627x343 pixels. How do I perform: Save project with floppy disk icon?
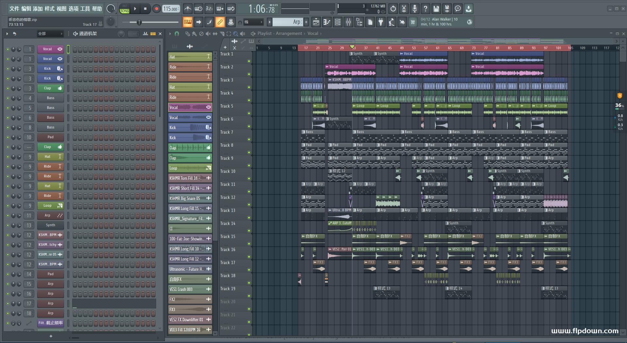point(436,9)
